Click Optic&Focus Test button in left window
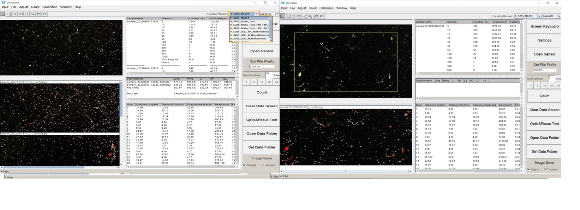The image size is (580, 210). click(x=262, y=120)
